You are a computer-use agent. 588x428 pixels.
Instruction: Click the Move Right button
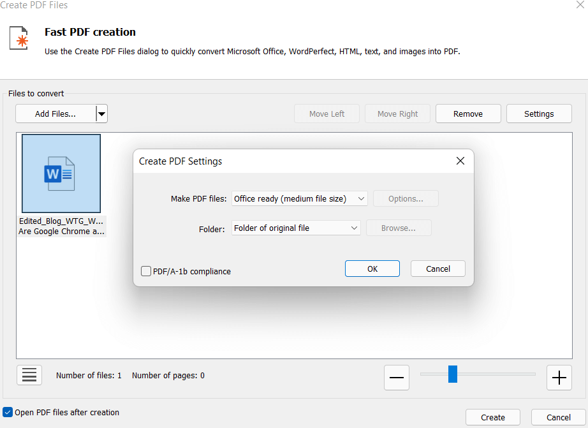pyautogui.click(x=397, y=114)
